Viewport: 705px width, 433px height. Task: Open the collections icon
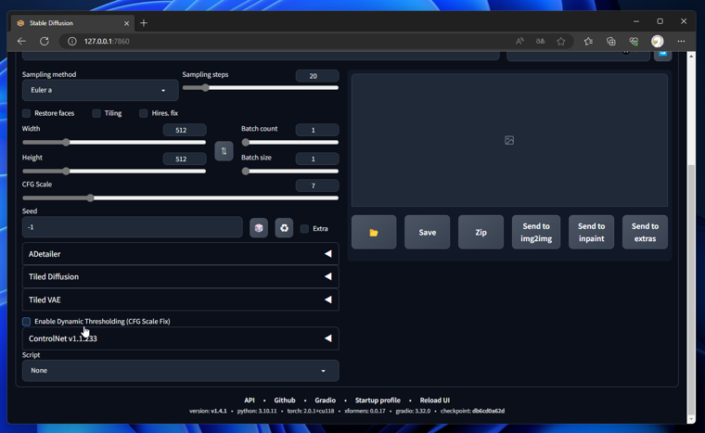[611, 42]
